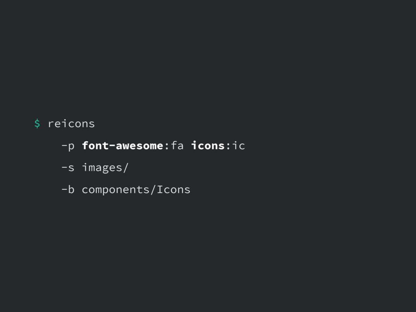Click the fa alias after font-awesome
This screenshot has width=416, height=312.
click(x=177, y=145)
